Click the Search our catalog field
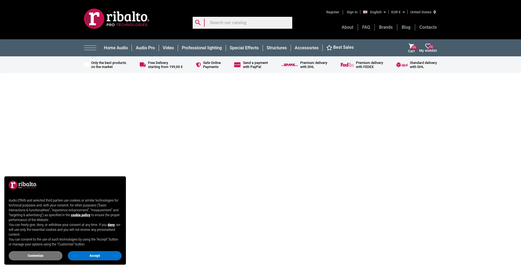521x269 pixels. [248, 23]
